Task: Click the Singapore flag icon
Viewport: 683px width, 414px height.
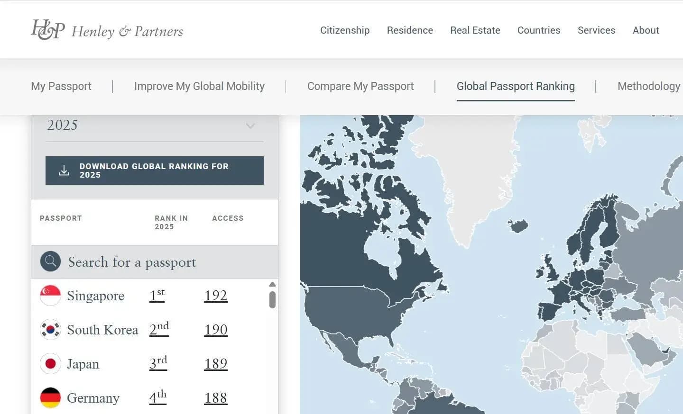Action: pyautogui.click(x=50, y=296)
